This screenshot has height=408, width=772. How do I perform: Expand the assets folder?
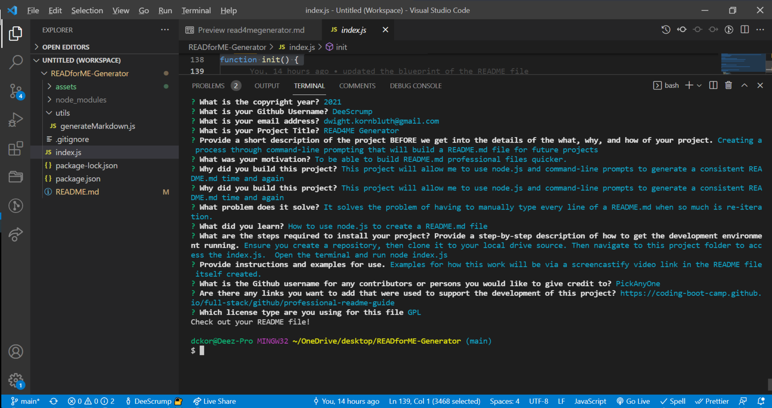(x=50, y=86)
